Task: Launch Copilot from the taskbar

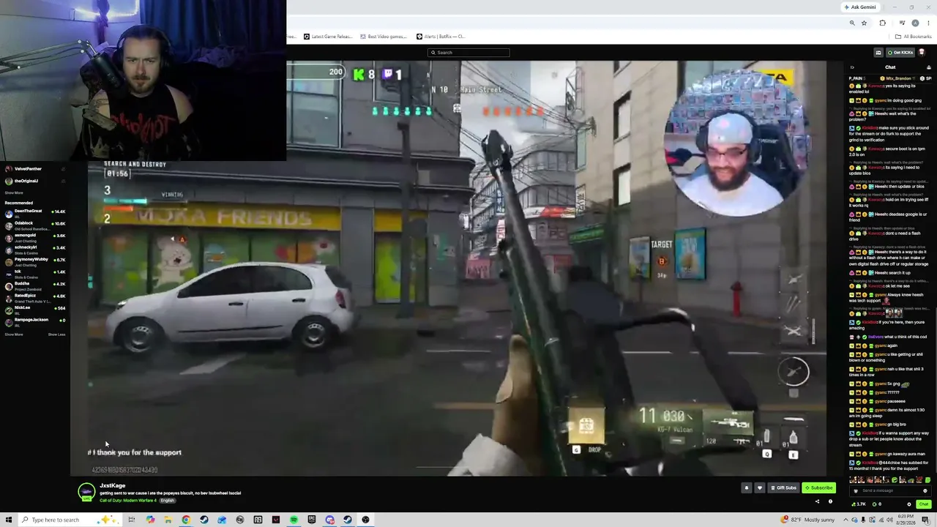Action: 150,520
